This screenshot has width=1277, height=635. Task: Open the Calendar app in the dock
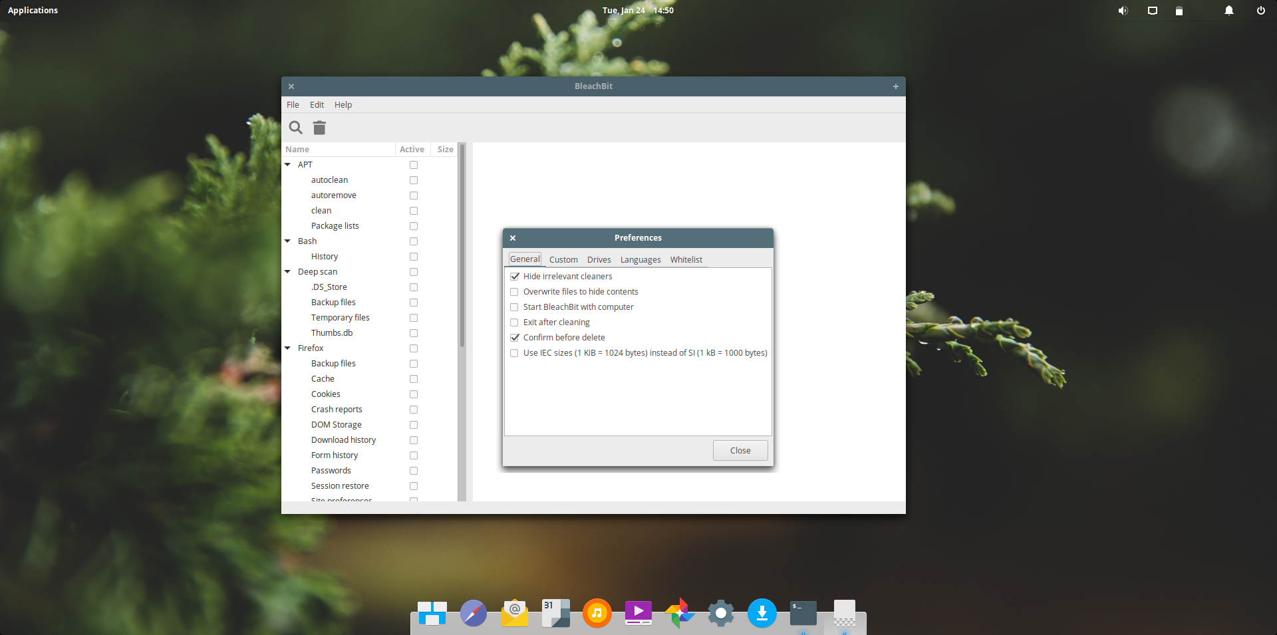point(556,613)
